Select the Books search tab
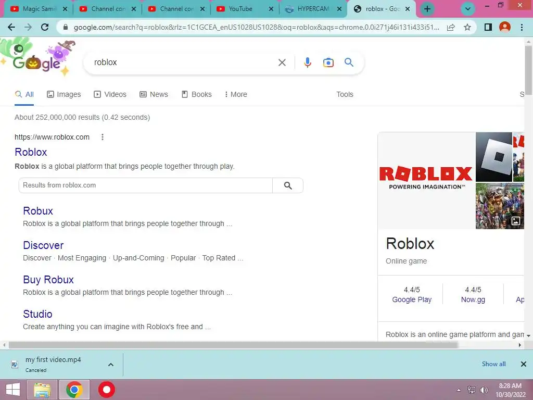Viewport: 533px width, 400px height. pos(197,95)
